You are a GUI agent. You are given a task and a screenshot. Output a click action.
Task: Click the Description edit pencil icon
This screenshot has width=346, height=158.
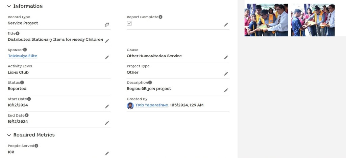click(226, 90)
